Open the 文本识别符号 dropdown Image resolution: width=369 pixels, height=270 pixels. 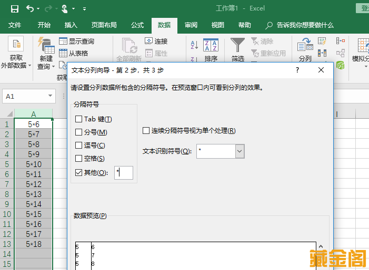240,151
